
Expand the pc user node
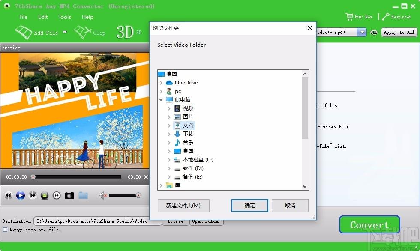(161, 91)
